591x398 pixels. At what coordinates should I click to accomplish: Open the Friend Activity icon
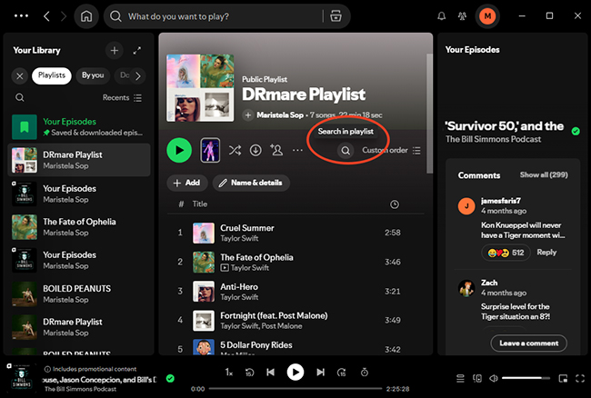click(x=462, y=16)
